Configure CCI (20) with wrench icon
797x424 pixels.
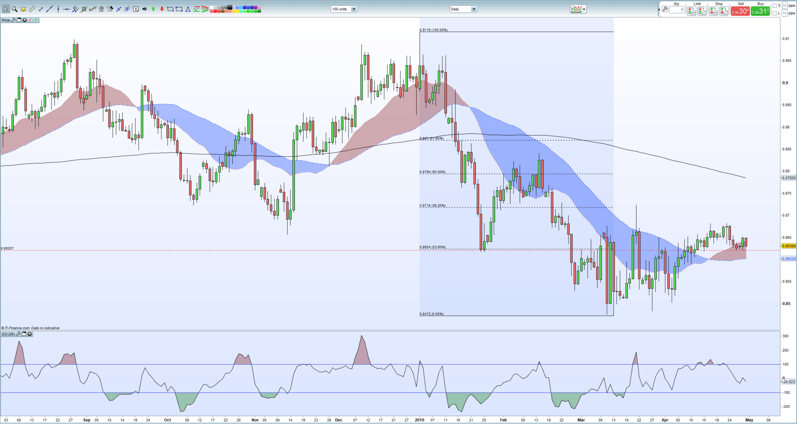click(x=18, y=334)
